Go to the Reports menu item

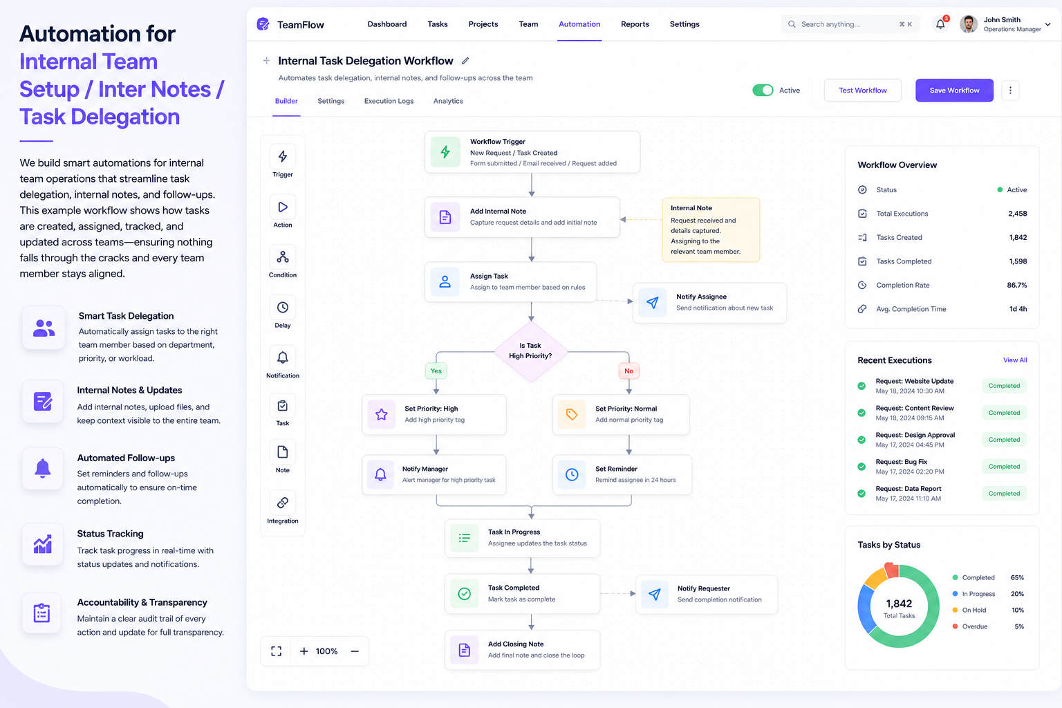[635, 24]
